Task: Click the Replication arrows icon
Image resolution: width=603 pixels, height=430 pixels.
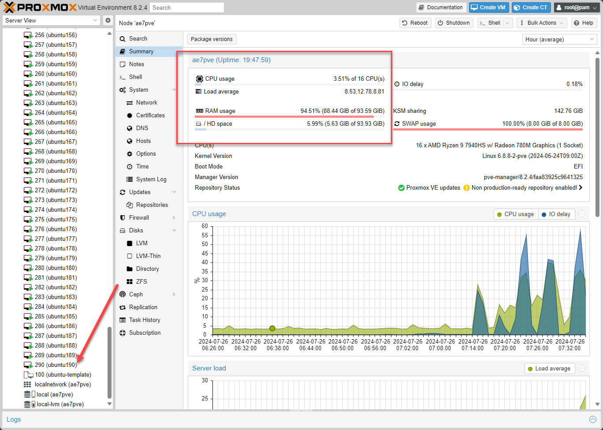Action: pos(123,307)
